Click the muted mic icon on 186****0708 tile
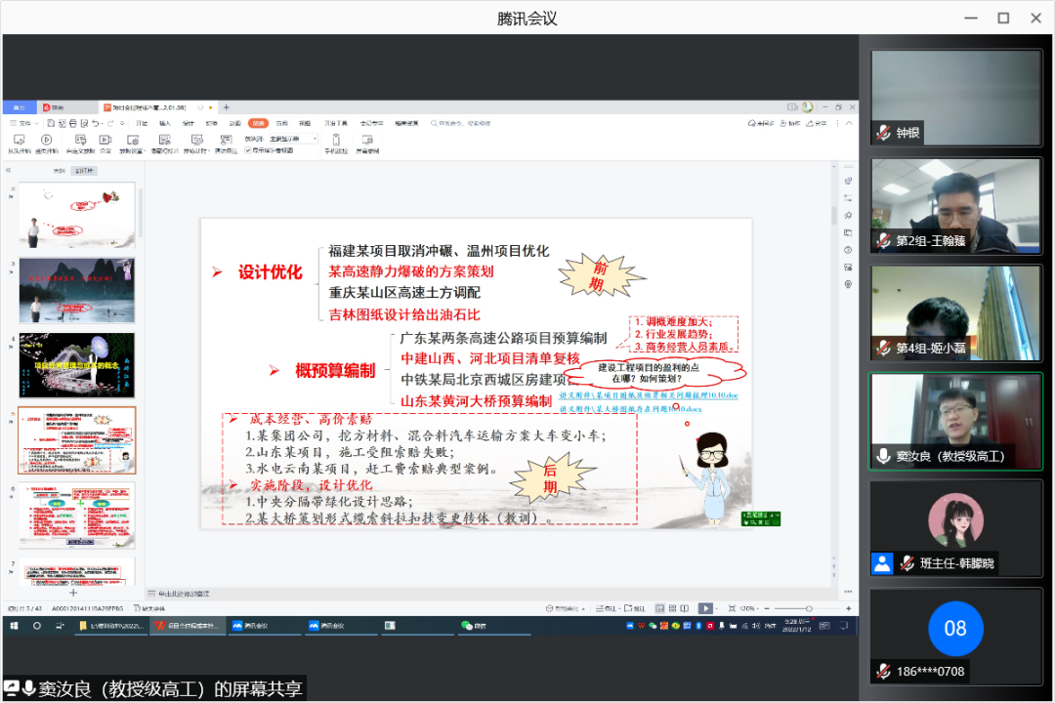 pos(883,671)
